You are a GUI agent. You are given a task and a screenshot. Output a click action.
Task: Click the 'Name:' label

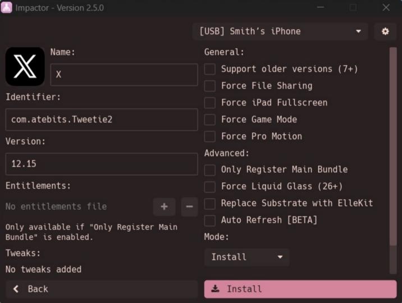coord(63,52)
